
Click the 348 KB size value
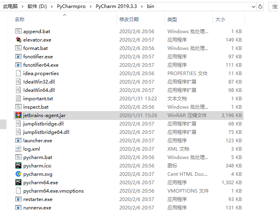pos(234,166)
